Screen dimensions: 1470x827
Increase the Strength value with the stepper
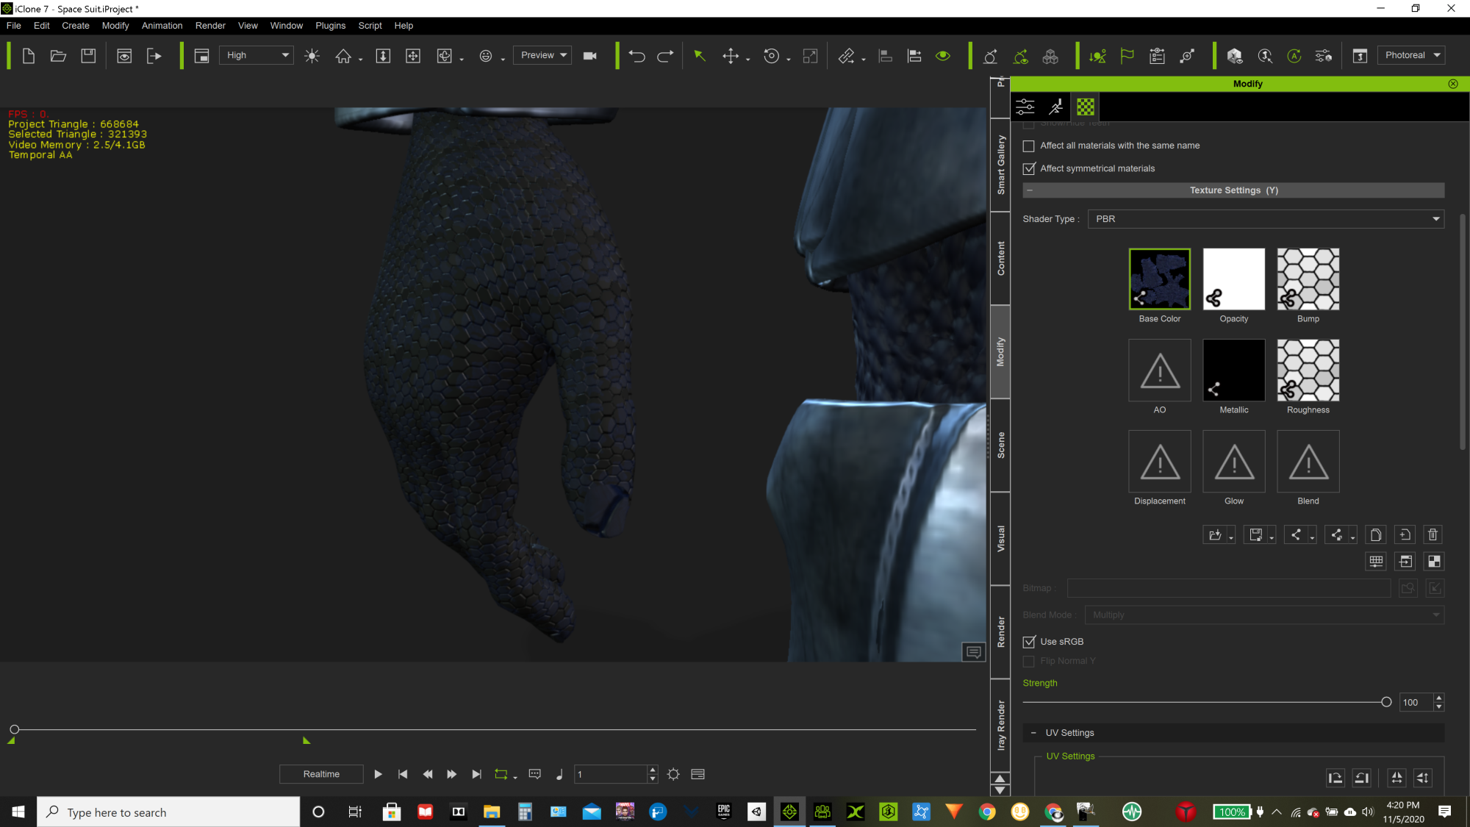(1439, 698)
